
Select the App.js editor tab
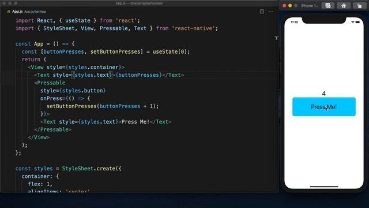(x=17, y=12)
